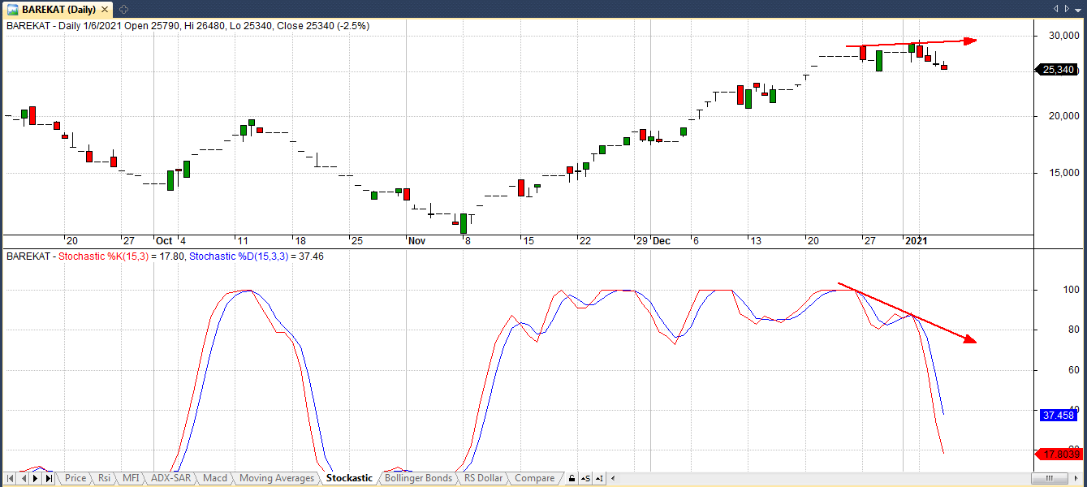Switch to the Price sheet tab

(x=75, y=479)
